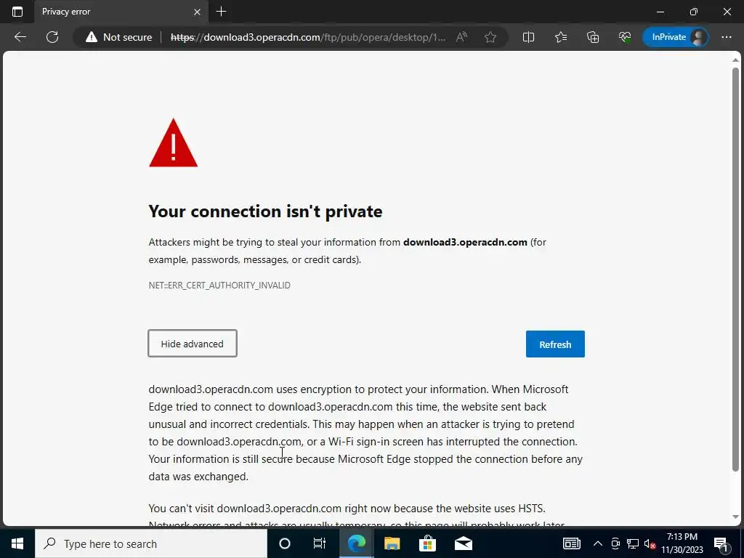744x558 pixels.
Task: Open File Explorer from taskbar
Action: pyautogui.click(x=392, y=543)
